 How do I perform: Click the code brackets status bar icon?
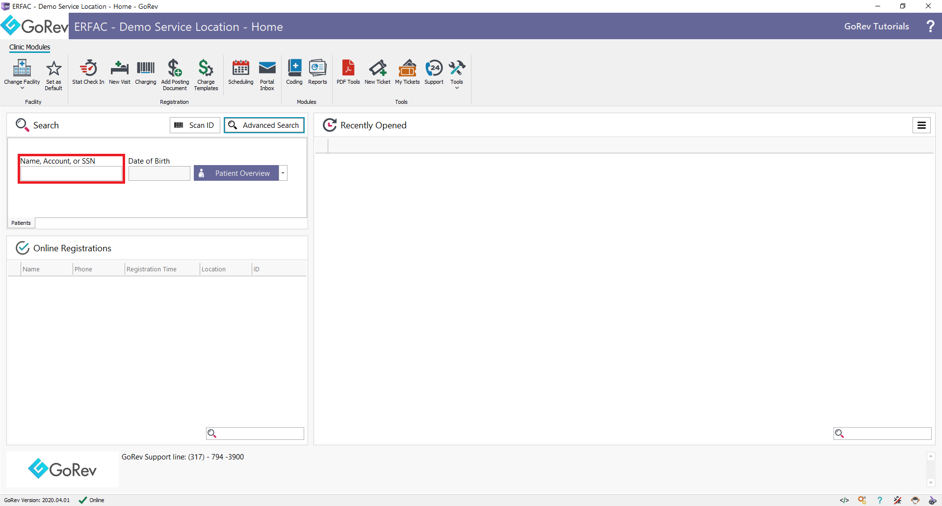click(844, 500)
